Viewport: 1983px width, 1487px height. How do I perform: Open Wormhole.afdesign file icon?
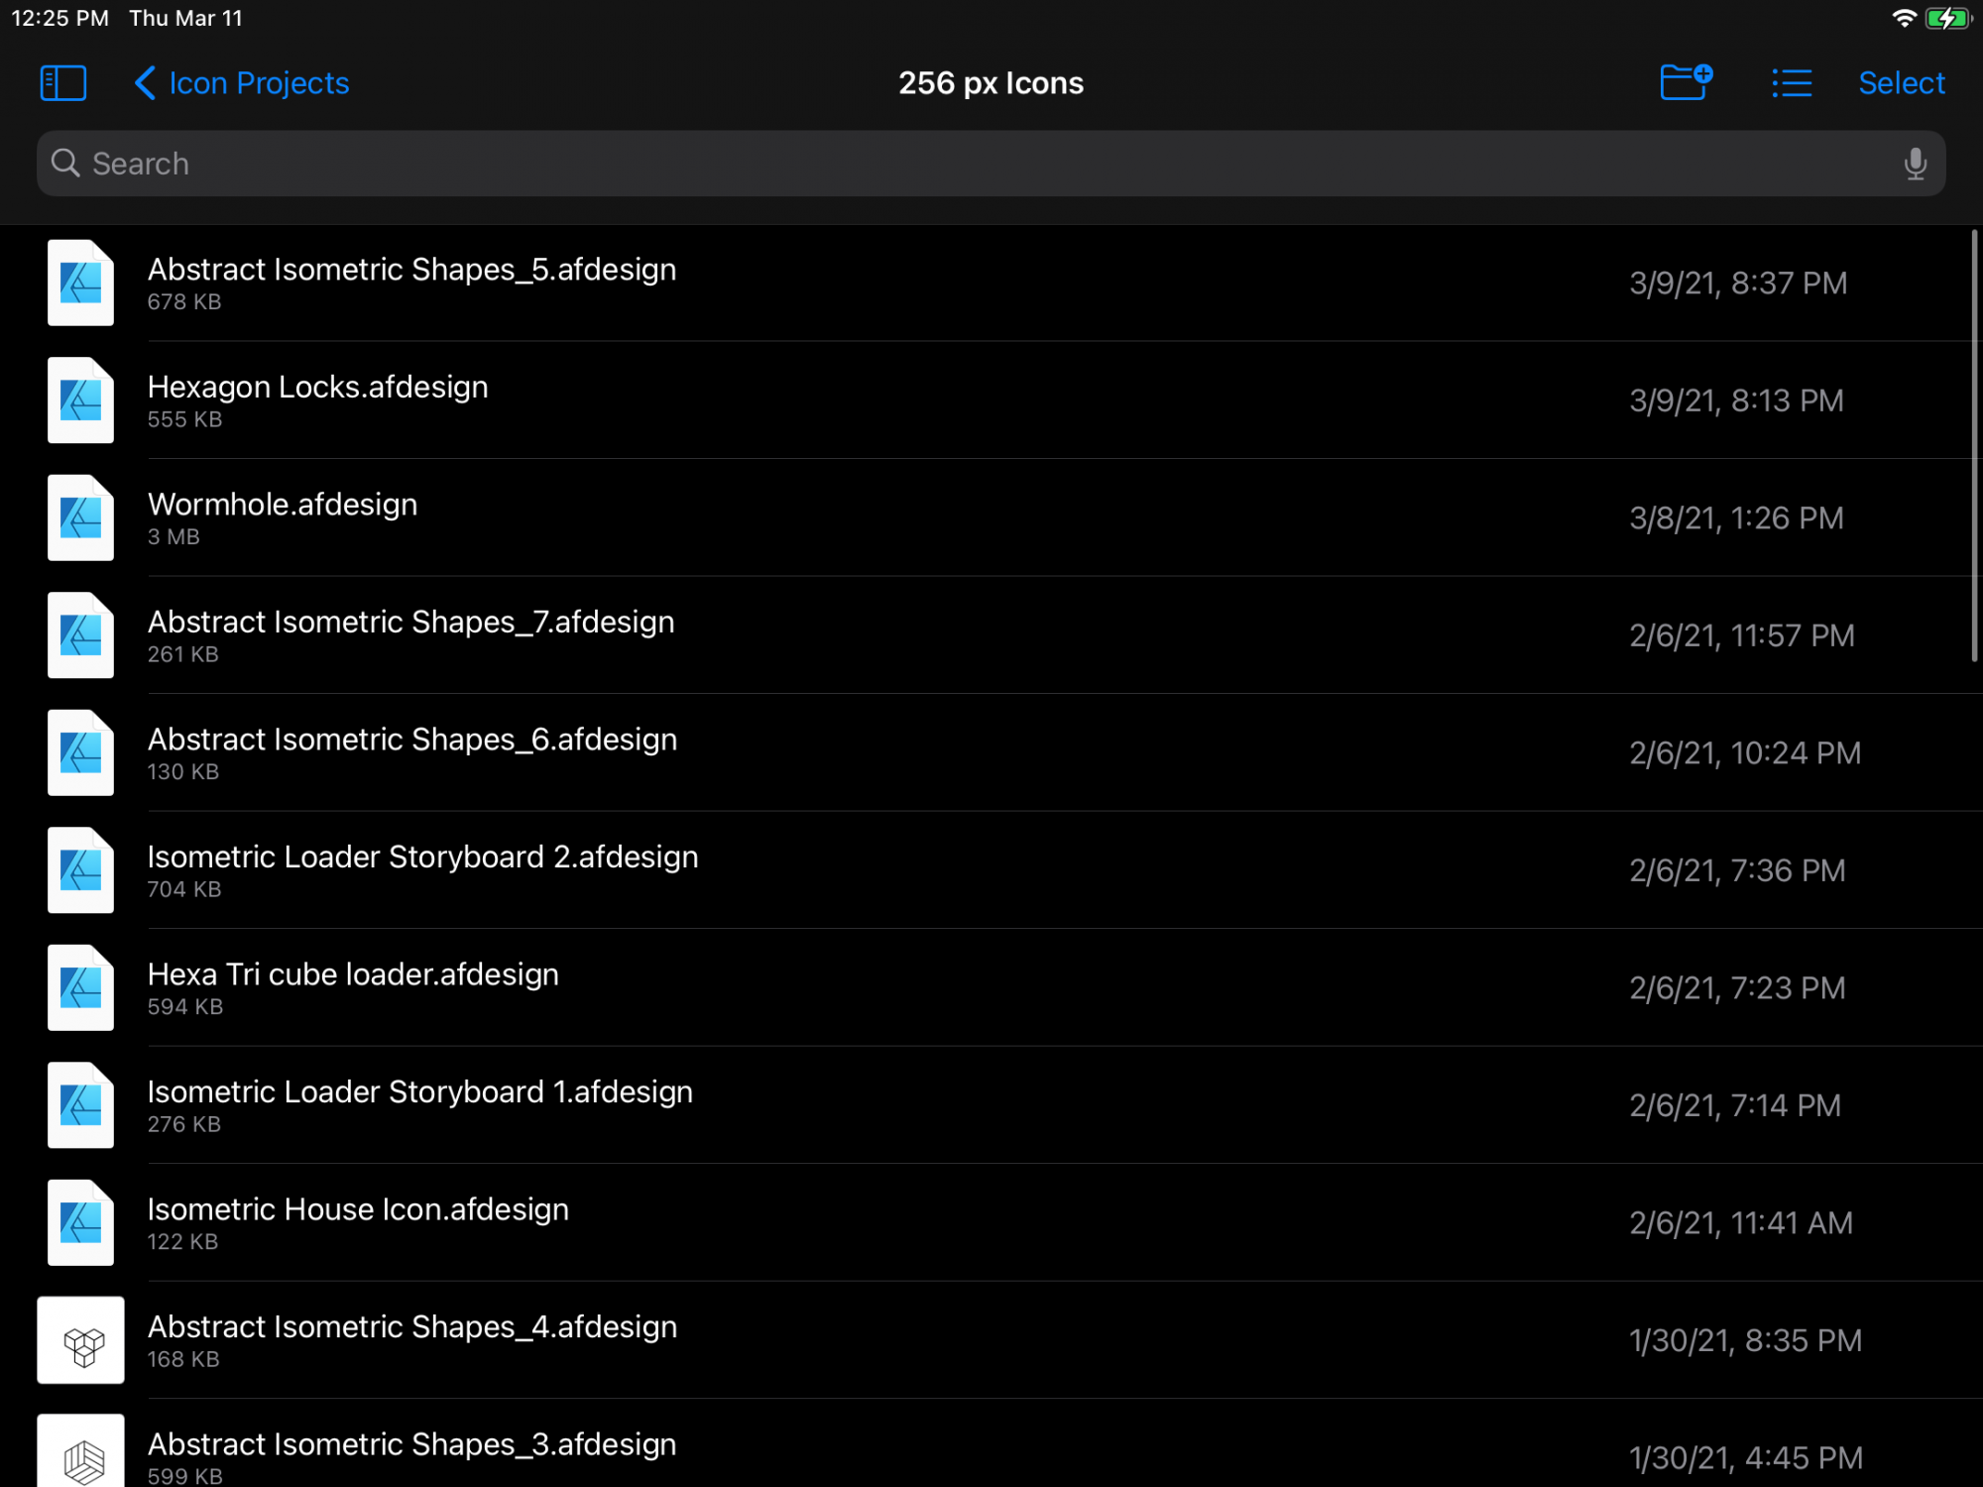[81, 518]
